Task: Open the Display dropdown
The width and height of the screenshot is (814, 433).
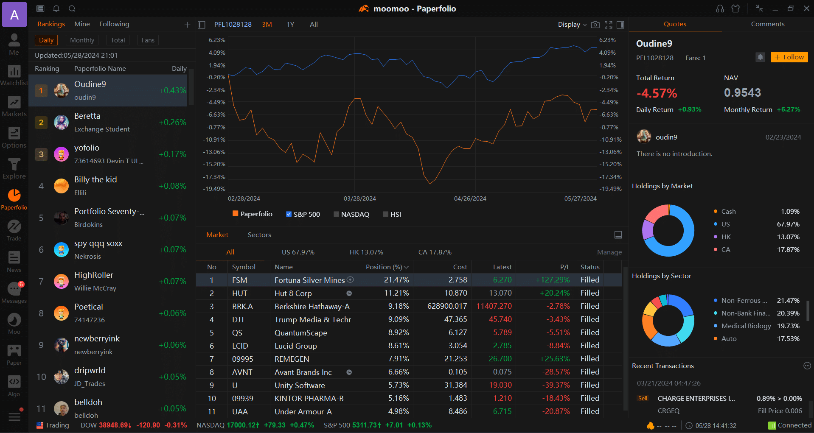Action: pos(572,25)
